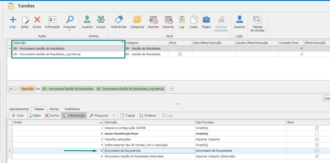The height and width of the screenshot is (163, 330).
Task: Click Copiar in the steps toolbar
Action: pyautogui.click(x=128, y=116)
